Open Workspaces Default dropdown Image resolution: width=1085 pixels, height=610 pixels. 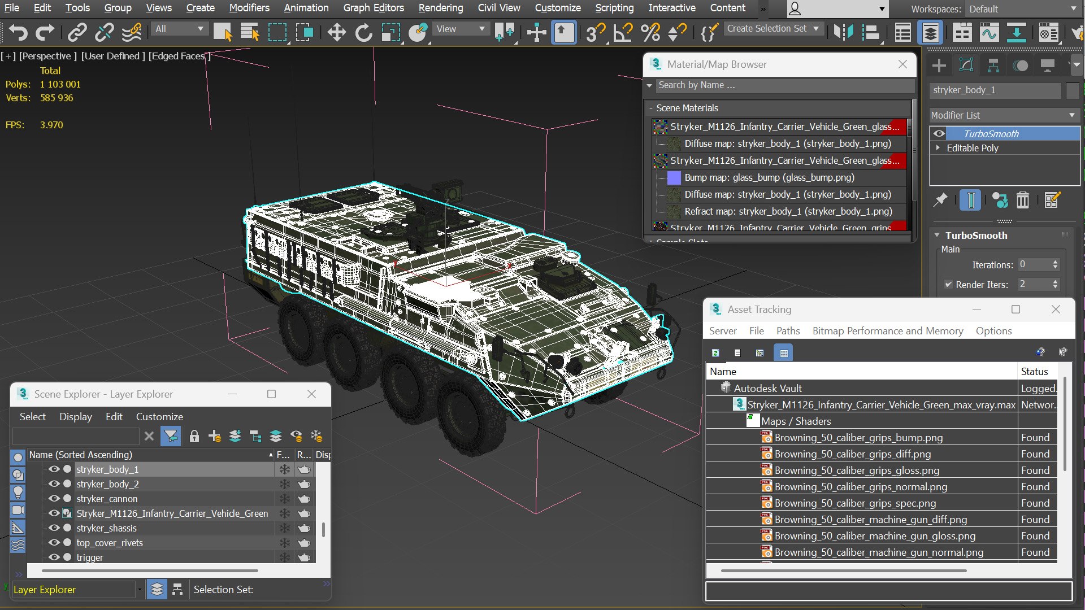tap(1022, 9)
